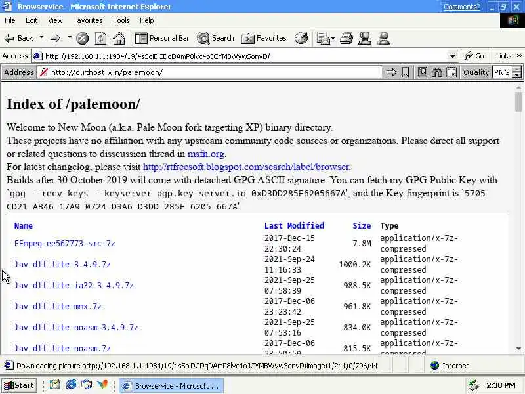The image size is (525, 394).
Task: Go to the Home page icon
Action: coord(119,38)
